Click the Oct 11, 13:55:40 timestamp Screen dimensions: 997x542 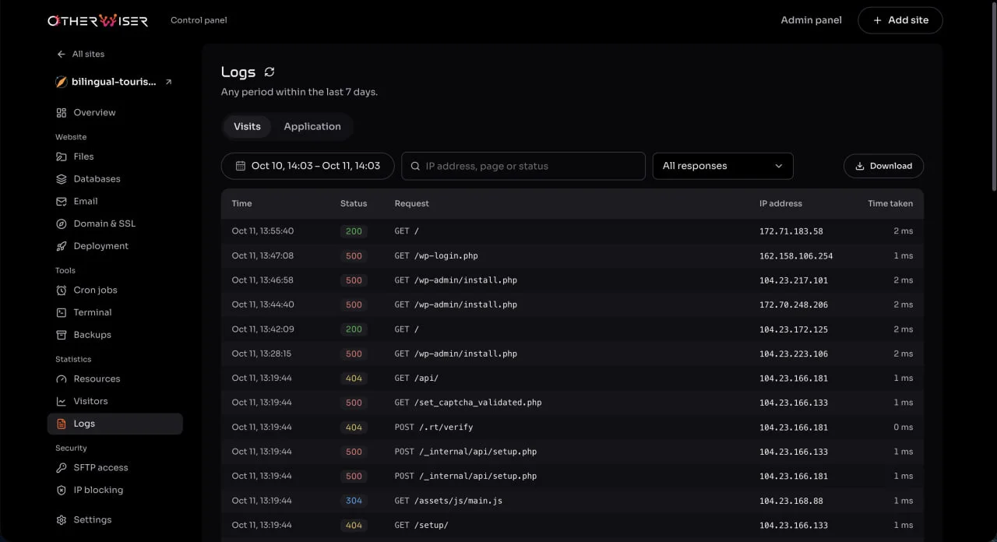click(x=262, y=231)
